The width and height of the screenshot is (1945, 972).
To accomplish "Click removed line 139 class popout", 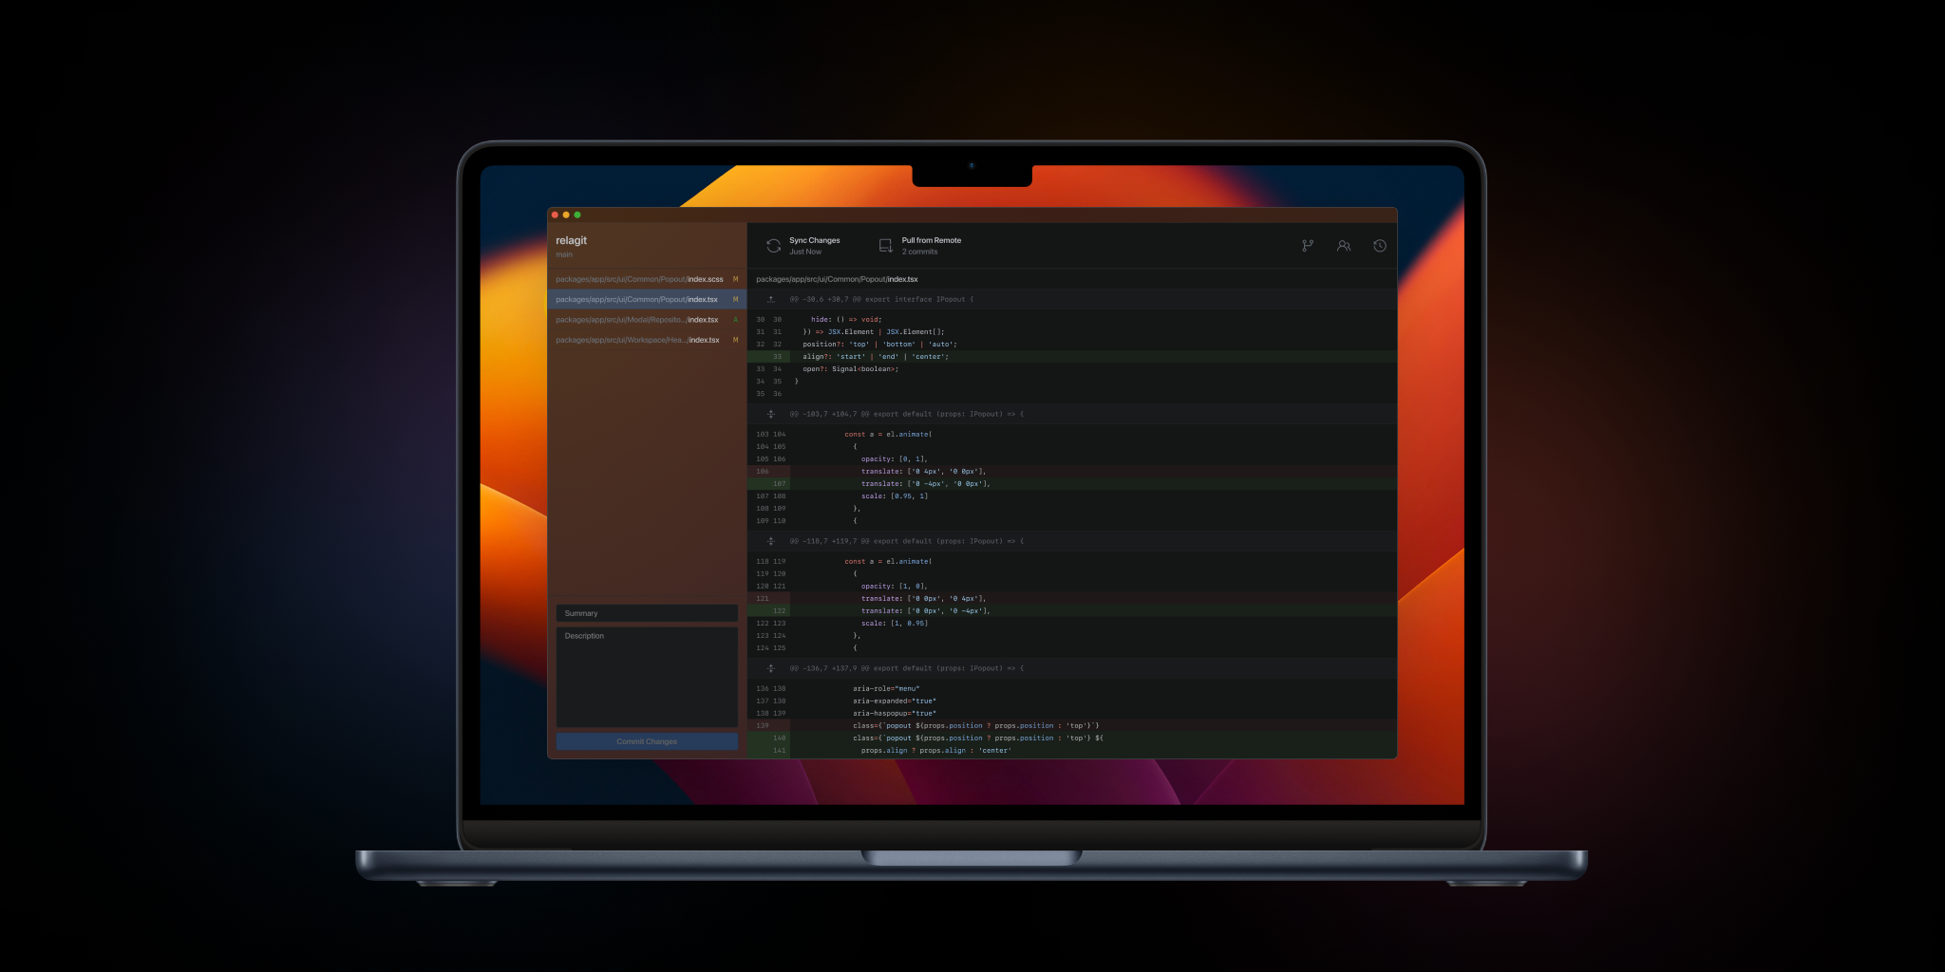I will tap(1072, 726).
